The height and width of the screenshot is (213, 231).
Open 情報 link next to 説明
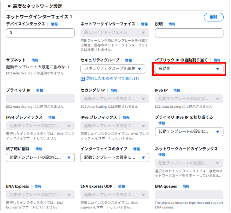(x=172, y=24)
